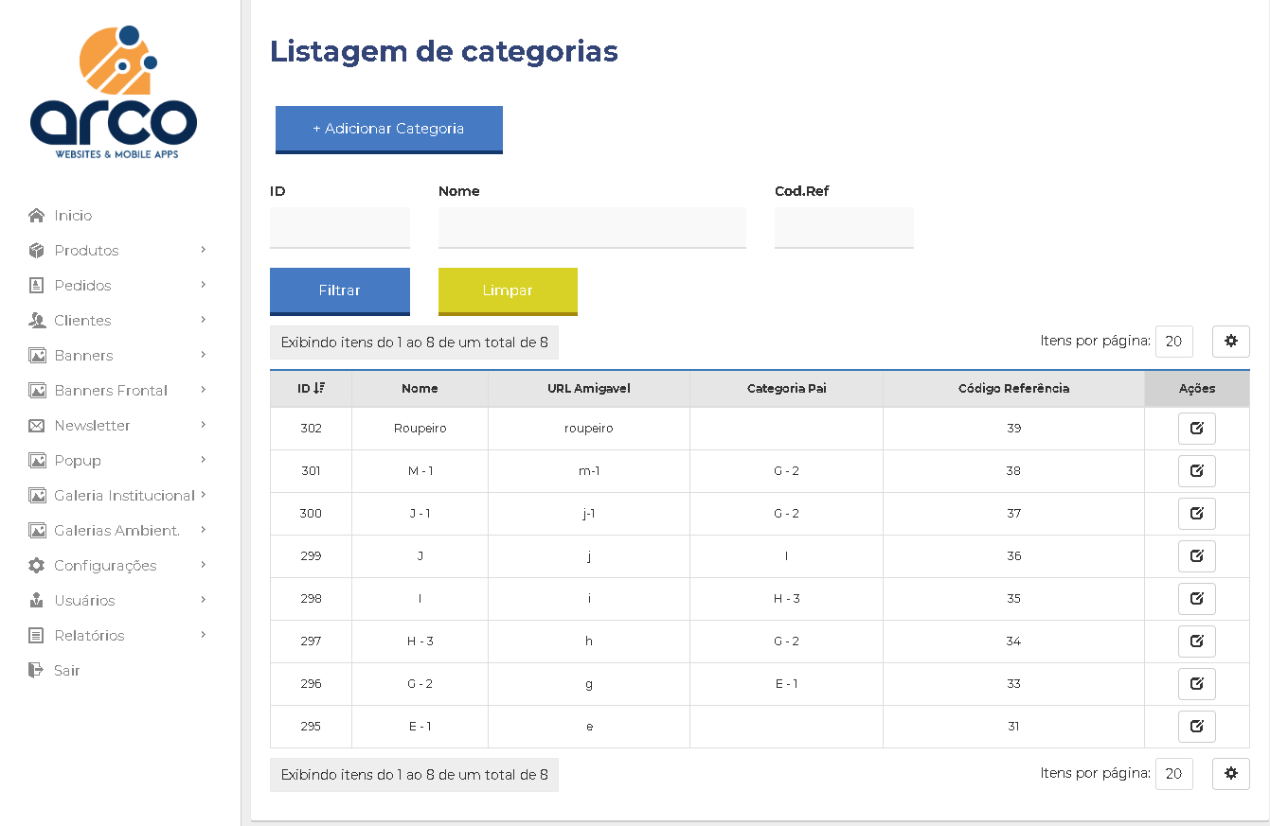The height and width of the screenshot is (826, 1270).
Task: Click the Código Referência cell "31"
Action: pos(1013,727)
